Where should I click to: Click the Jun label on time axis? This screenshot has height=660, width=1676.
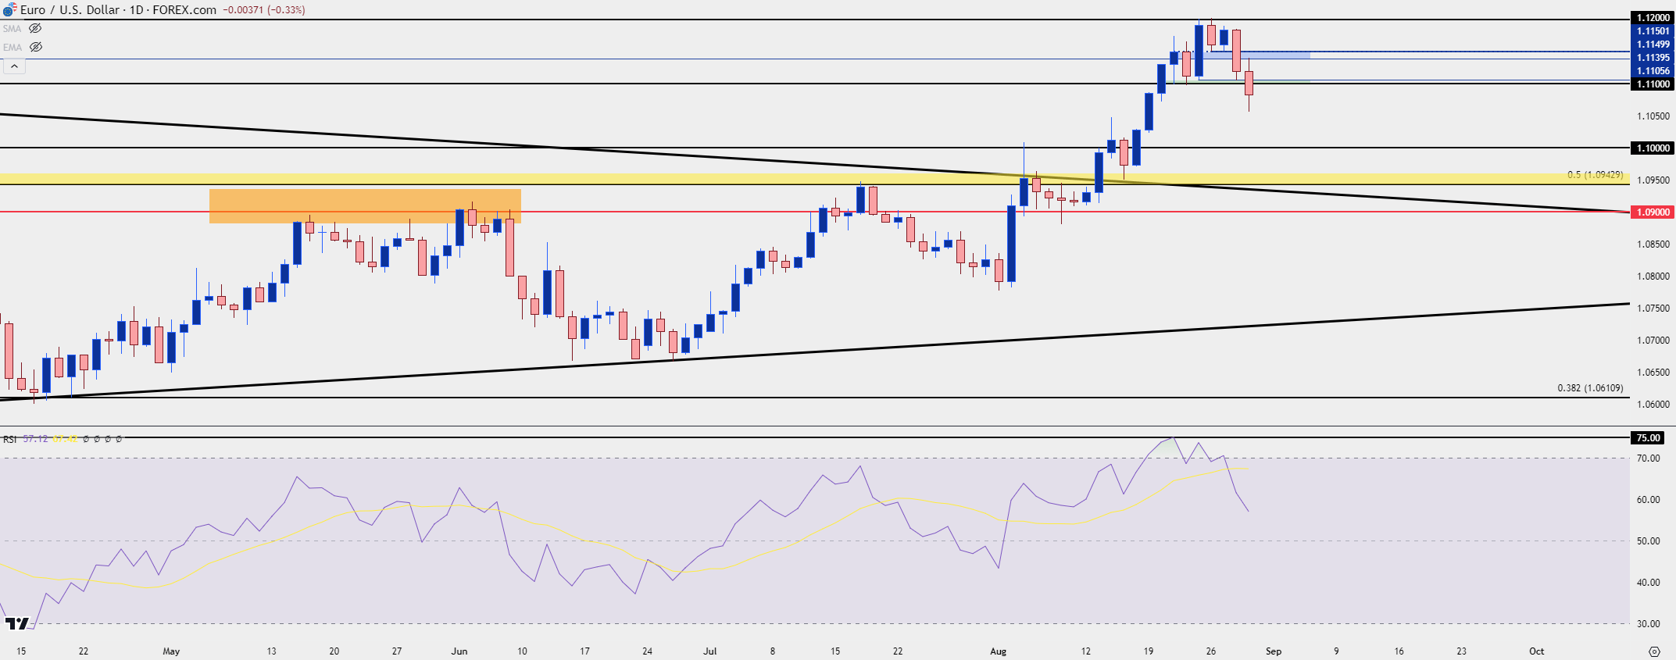(459, 651)
